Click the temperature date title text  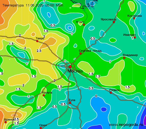[33, 5]
